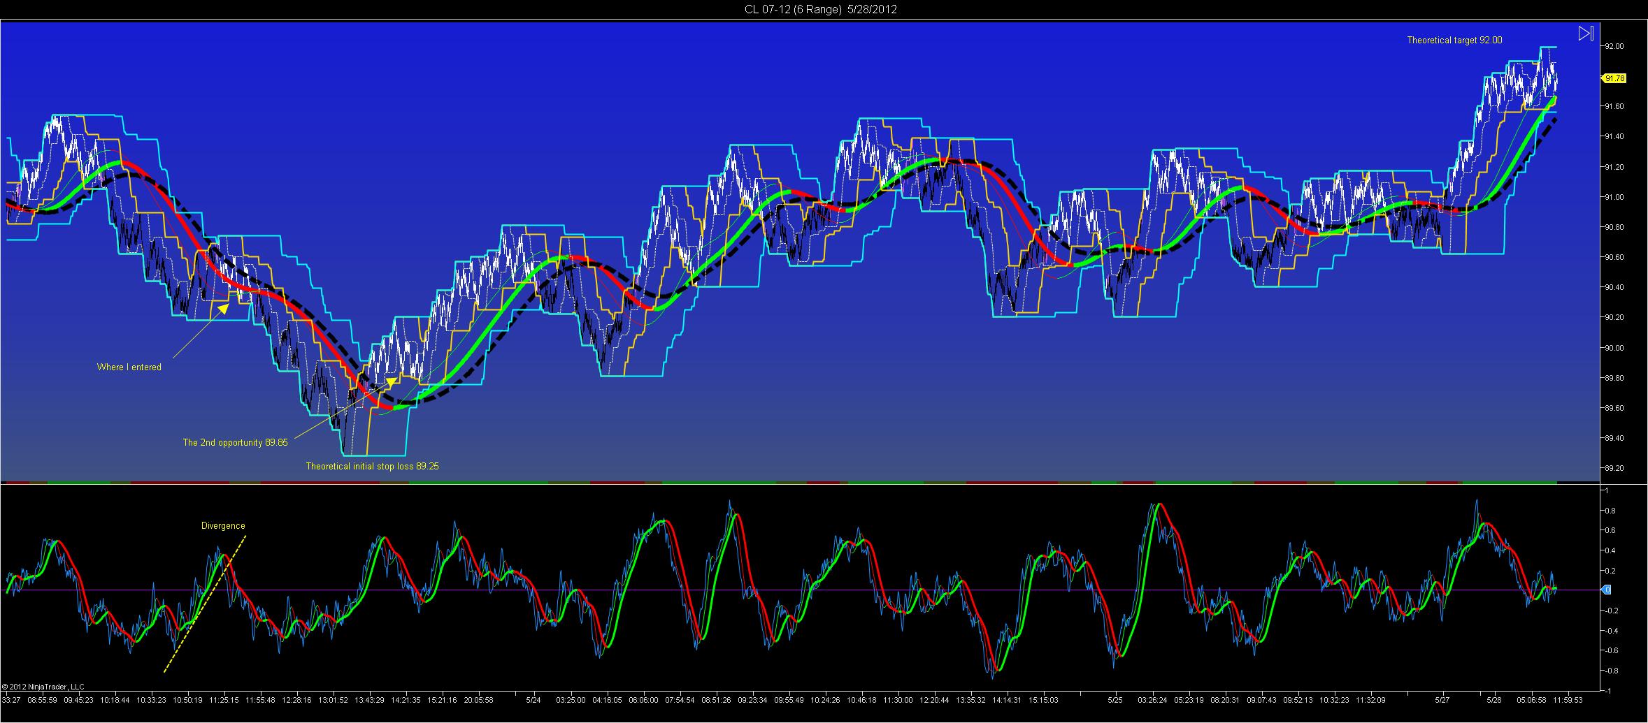Viewport: 1648px width, 723px height.
Task: Click 'Theoretical initial stop loss 89.25' note
Action: click(372, 466)
